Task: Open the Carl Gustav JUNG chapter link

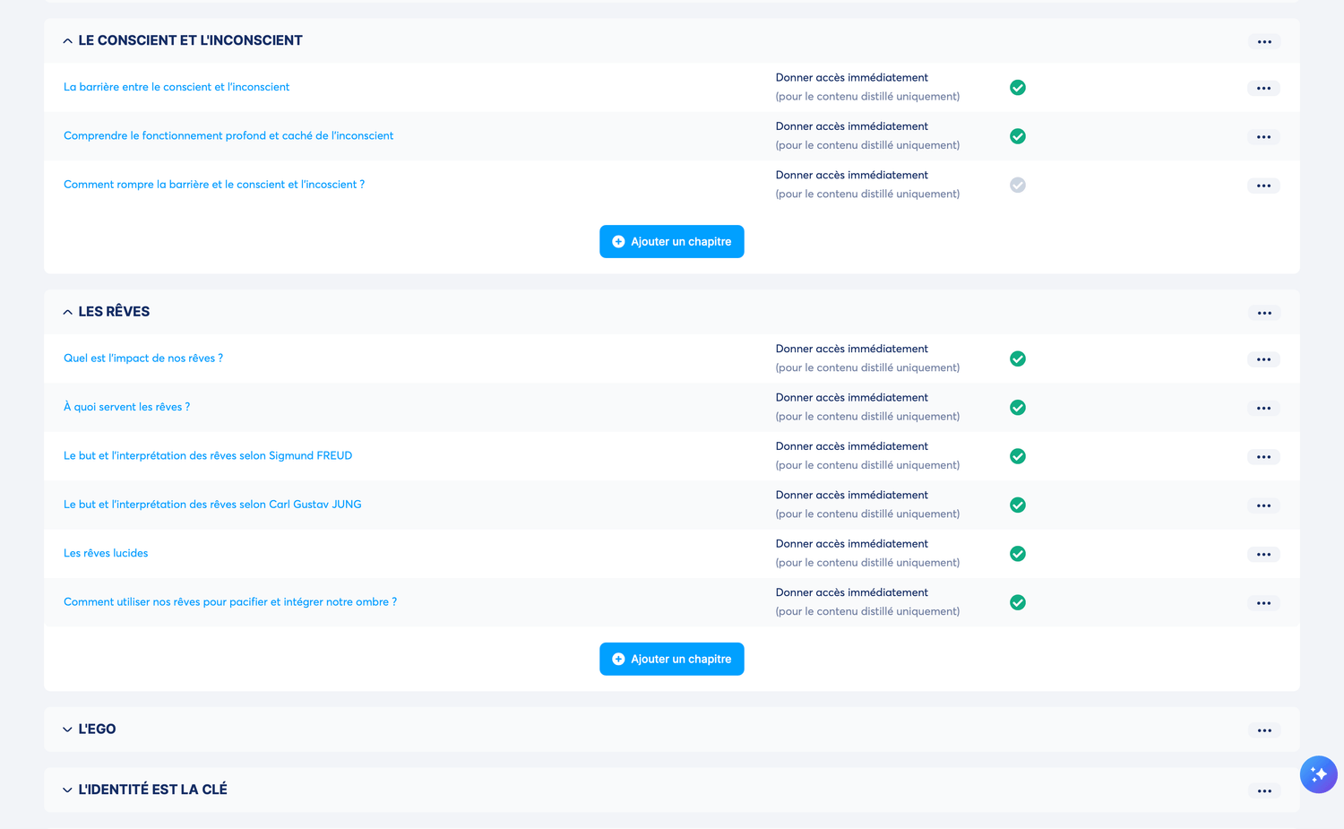Action: 212,505
